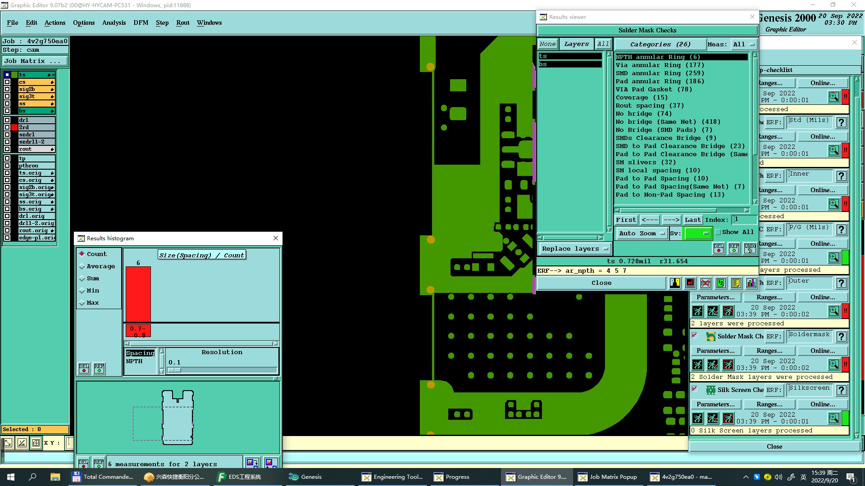The width and height of the screenshot is (865, 486).
Task: Select the Average radio option in histogram
Action: point(82,266)
